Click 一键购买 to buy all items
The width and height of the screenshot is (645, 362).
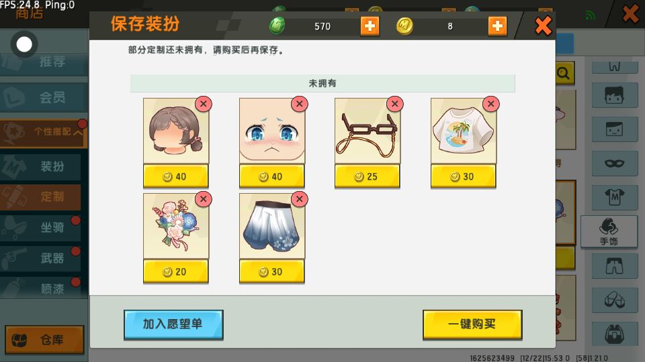(472, 324)
